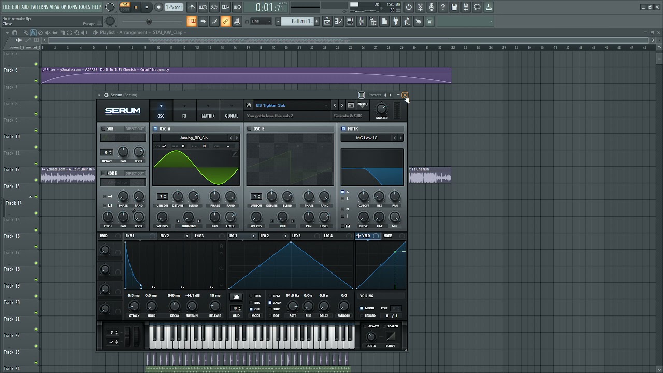Image resolution: width=663 pixels, height=373 pixels.
Task: Toggle the OSC A enable checkbox
Action: pos(155,128)
